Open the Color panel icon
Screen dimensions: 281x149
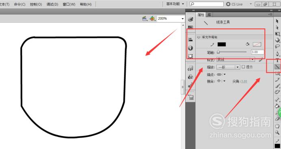190,19
